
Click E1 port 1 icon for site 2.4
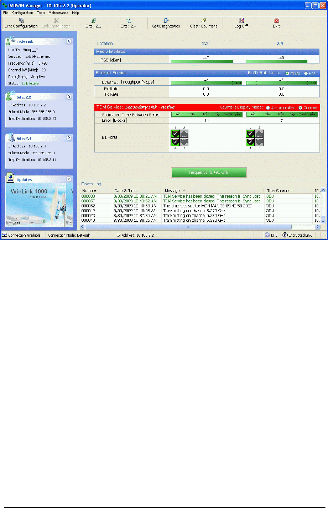(250, 134)
